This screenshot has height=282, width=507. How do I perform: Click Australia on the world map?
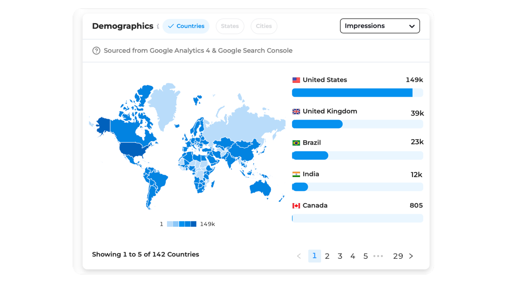[x=260, y=187]
